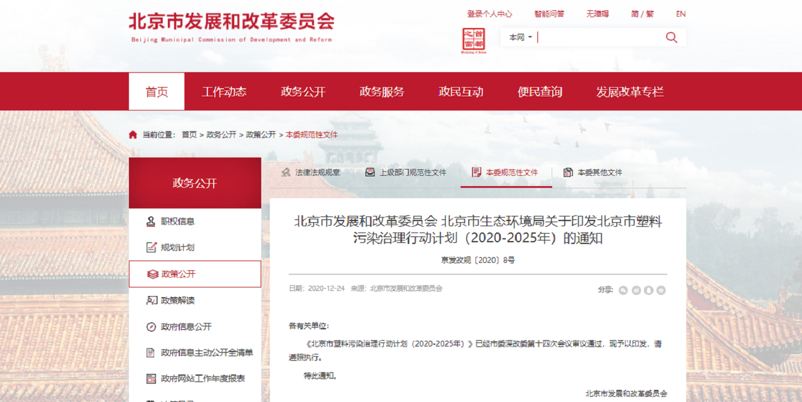The width and height of the screenshot is (802, 402).
Task: Open the 政务服务 navigation menu
Action: 382,91
